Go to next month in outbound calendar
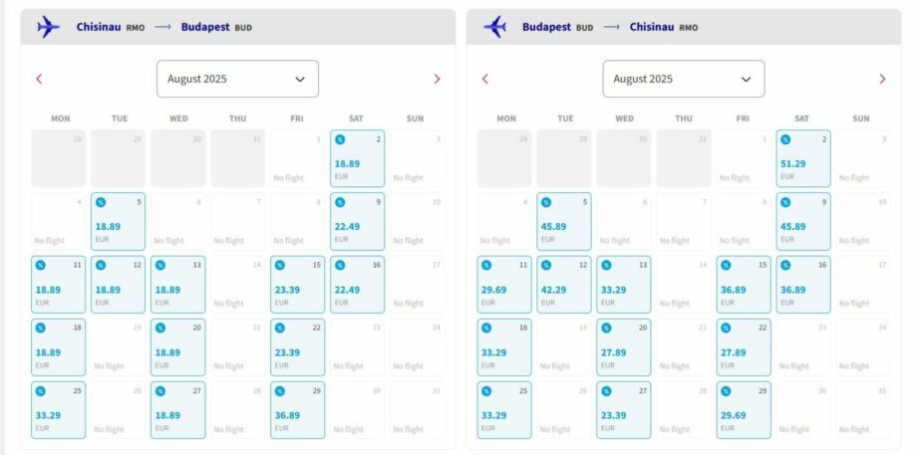Screen dimensions: 917x455 [x=437, y=79]
